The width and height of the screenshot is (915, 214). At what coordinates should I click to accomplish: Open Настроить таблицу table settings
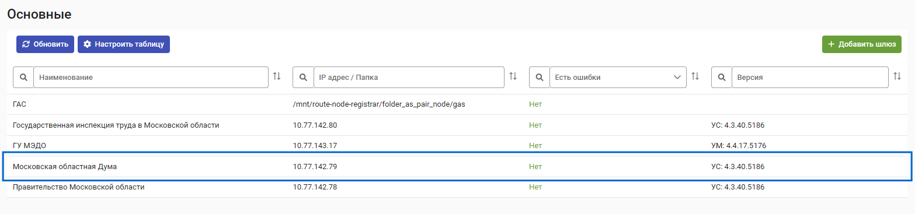pos(124,44)
